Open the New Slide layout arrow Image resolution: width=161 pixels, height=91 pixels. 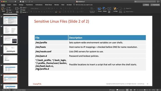click(19, 9)
